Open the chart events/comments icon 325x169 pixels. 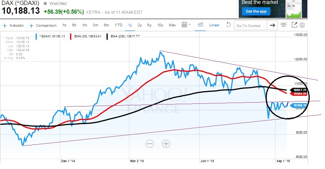click(x=284, y=25)
